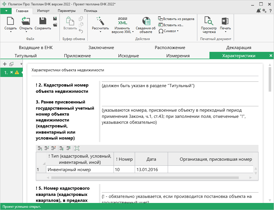Screen dimensions: 274x210
Task: Click the fullscreen table icon
Action: pos(77,148)
